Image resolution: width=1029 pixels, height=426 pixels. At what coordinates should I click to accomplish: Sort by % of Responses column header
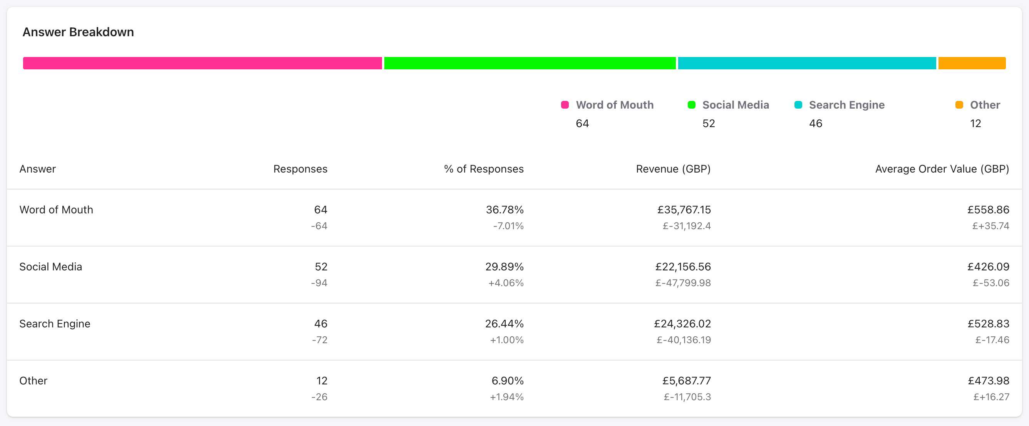point(483,169)
